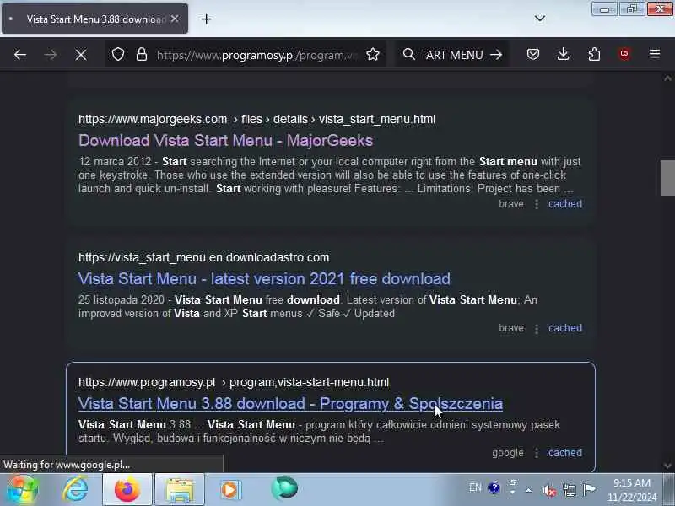This screenshot has width=675, height=506.
Task: Switch to Firefox in the taskbar
Action: pyautogui.click(x=127, y=490)
